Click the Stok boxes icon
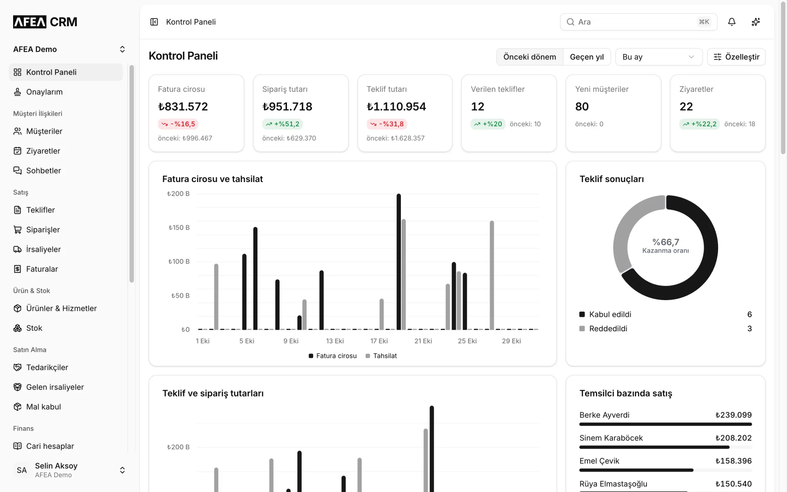 point(17,328)
